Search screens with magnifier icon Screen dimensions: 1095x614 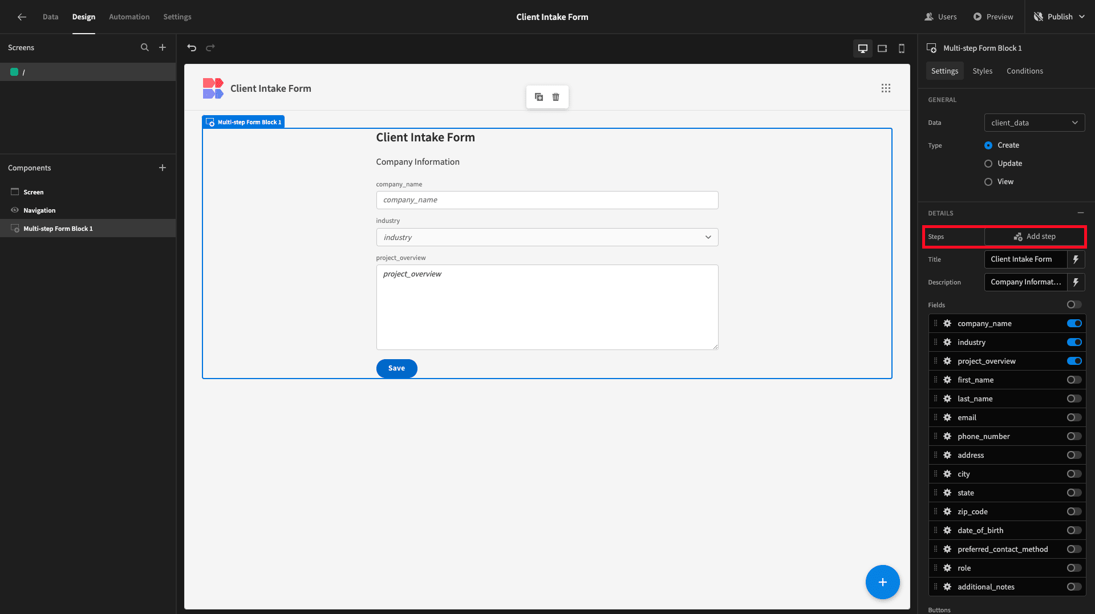tap(145, 47)
